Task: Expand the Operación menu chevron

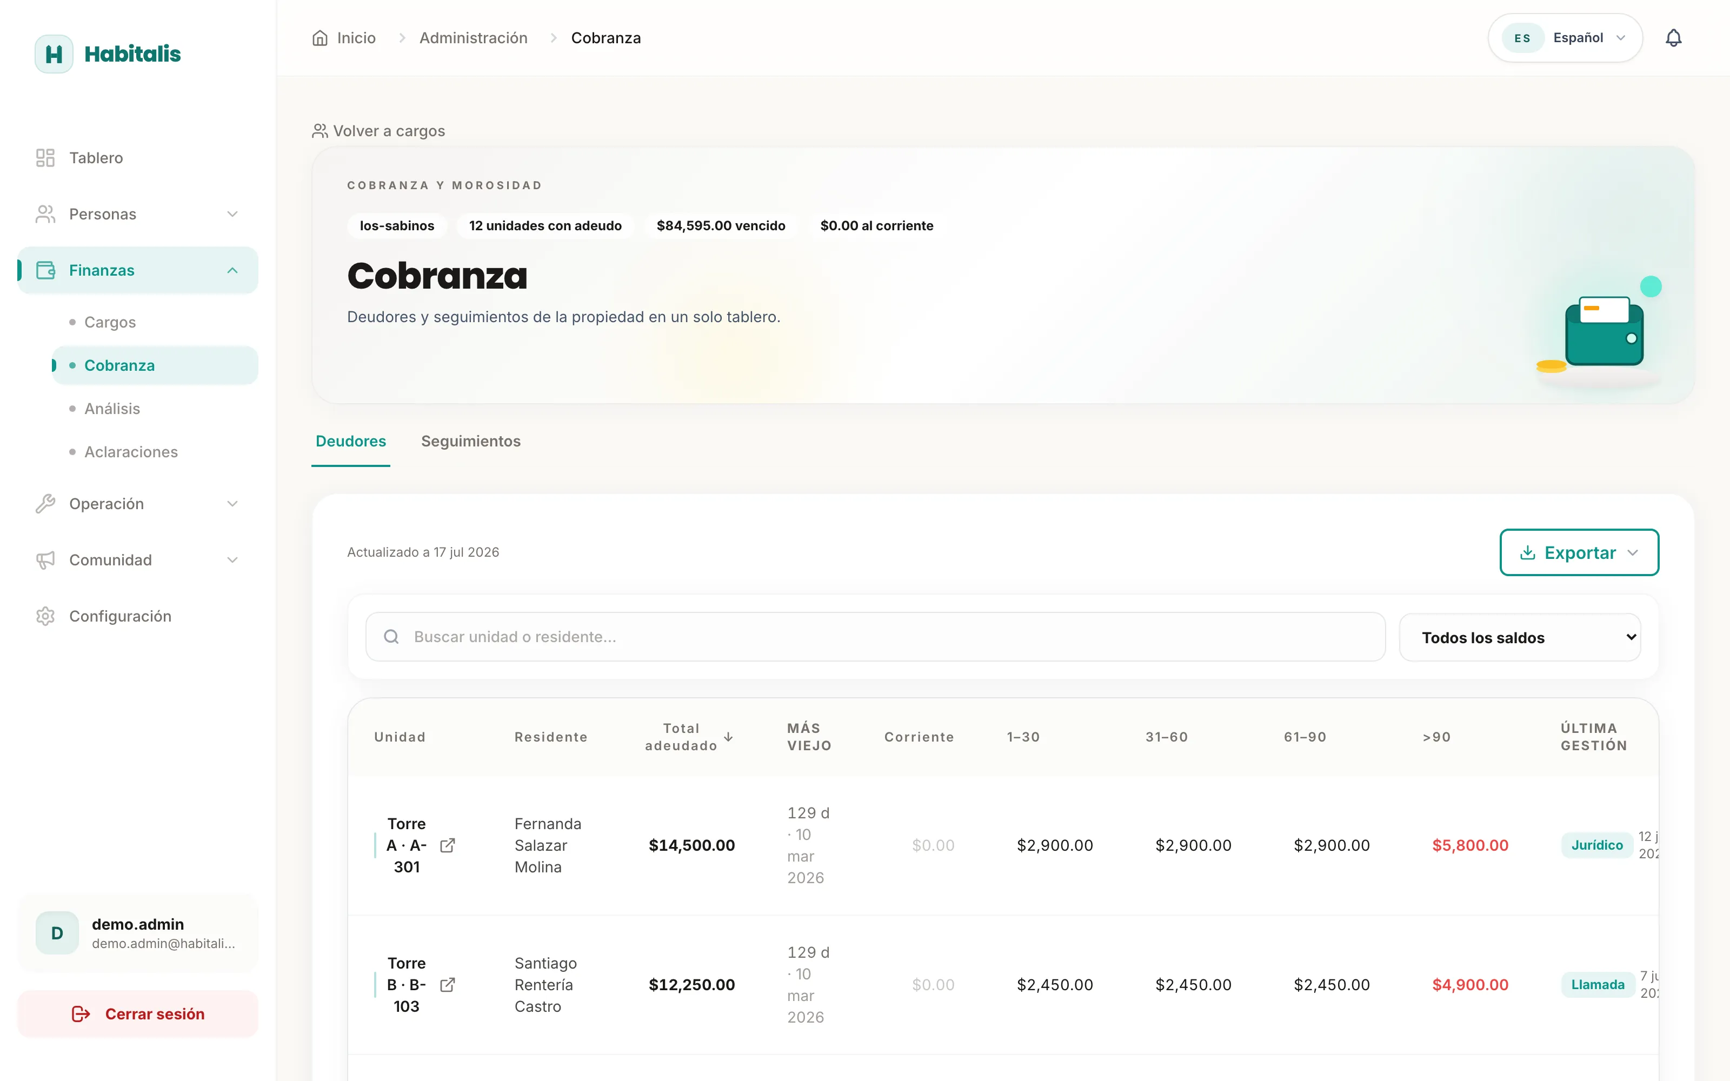Action: [232, 504]
